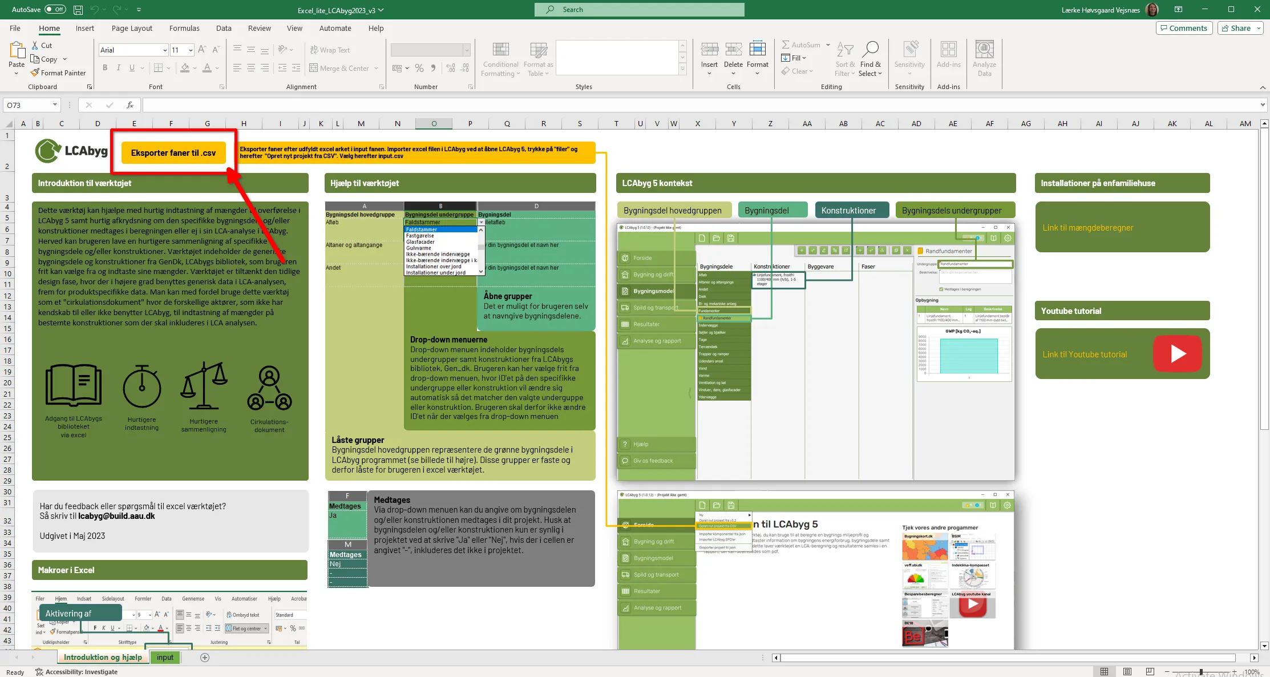Open the Accessibility Investigate status bar item
This screenshot has height=677, width=1270.
76,672
